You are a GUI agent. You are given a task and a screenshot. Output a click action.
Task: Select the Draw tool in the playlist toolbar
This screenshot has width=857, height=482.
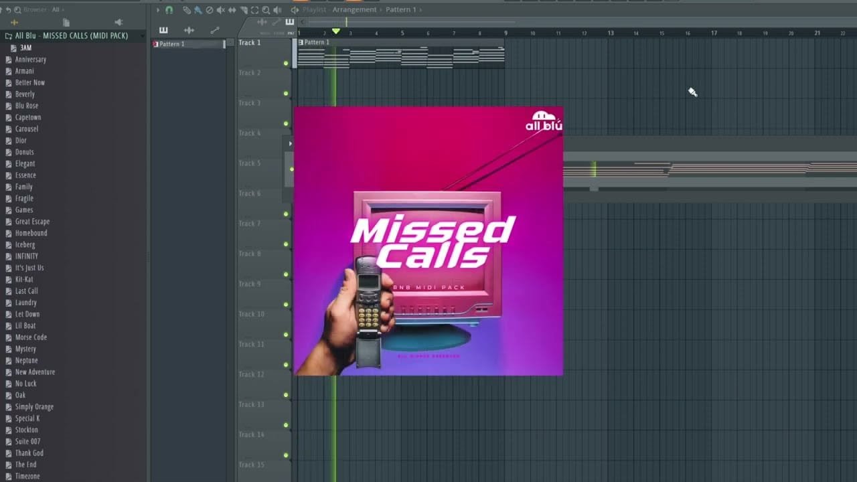(x=187, y=9)
